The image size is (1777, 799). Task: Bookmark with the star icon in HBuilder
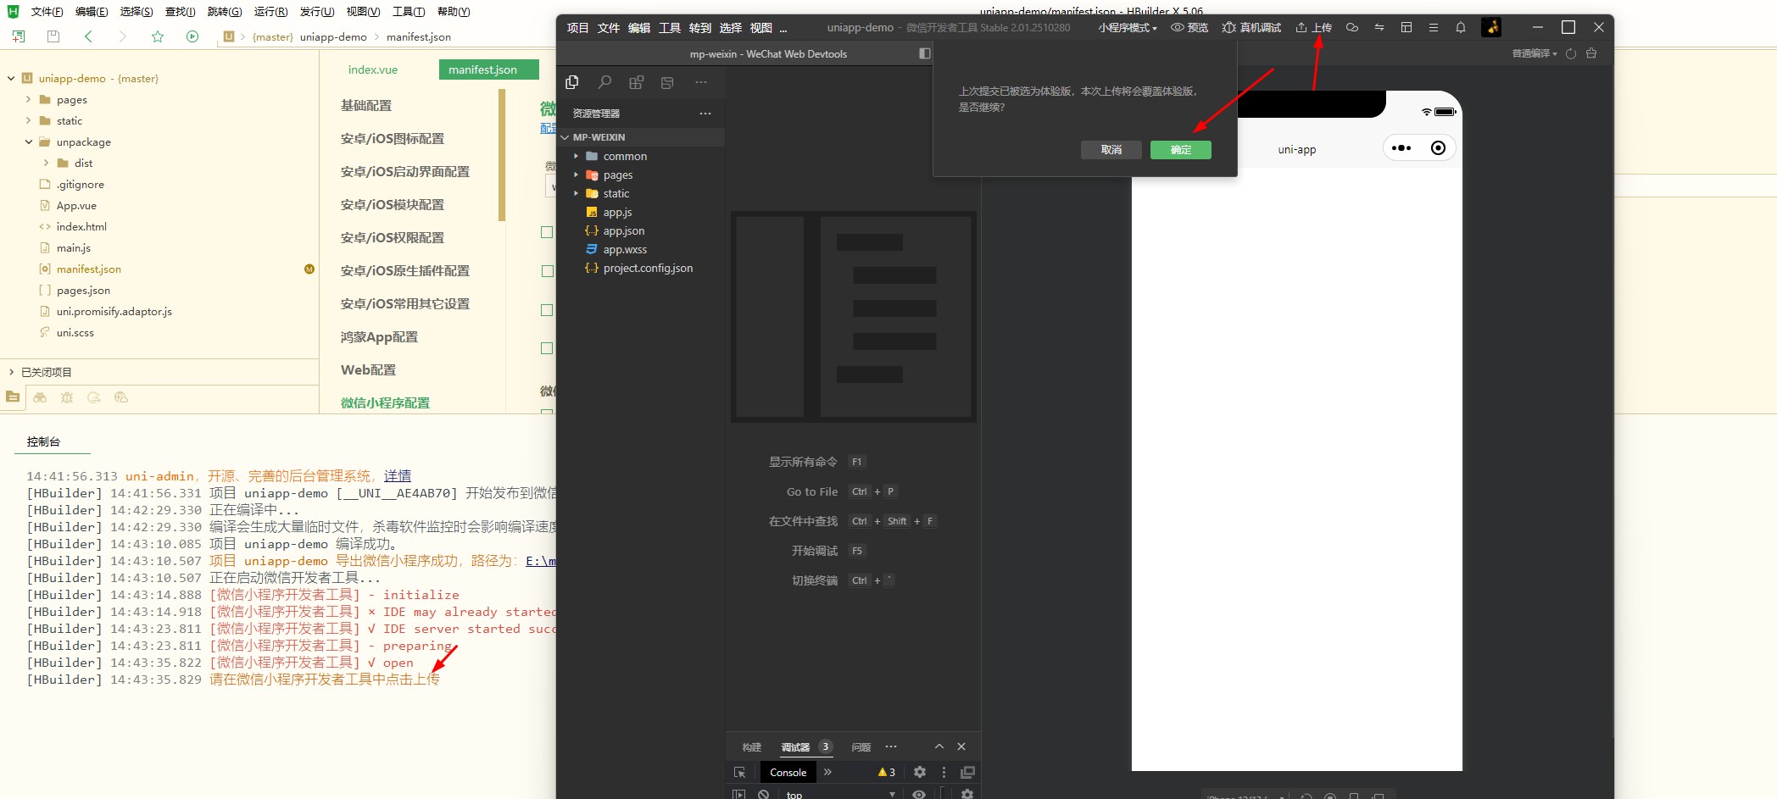click(158, 36)
